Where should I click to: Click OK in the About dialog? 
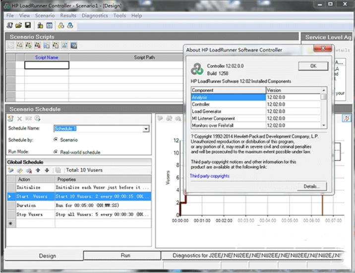click(x=313, y=66)
